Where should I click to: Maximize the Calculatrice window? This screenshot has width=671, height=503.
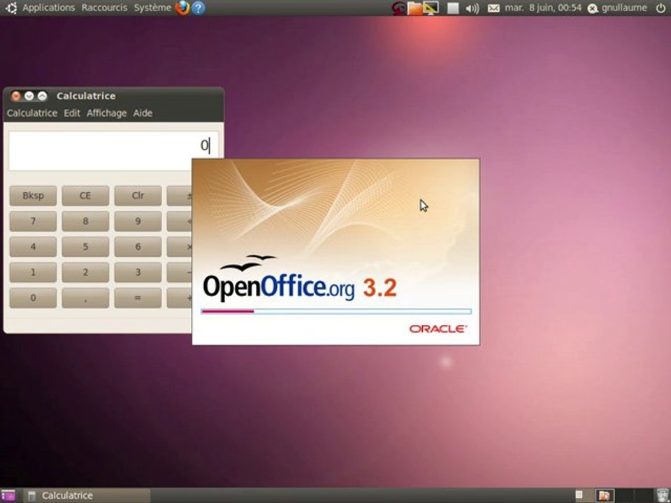pos(42,96)
